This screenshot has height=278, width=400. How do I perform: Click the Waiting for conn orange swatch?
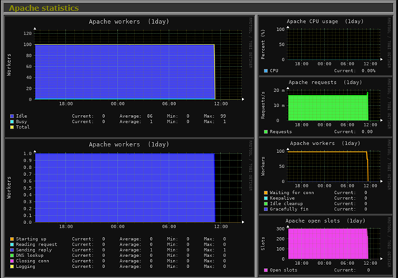click(x=266, y=193)
